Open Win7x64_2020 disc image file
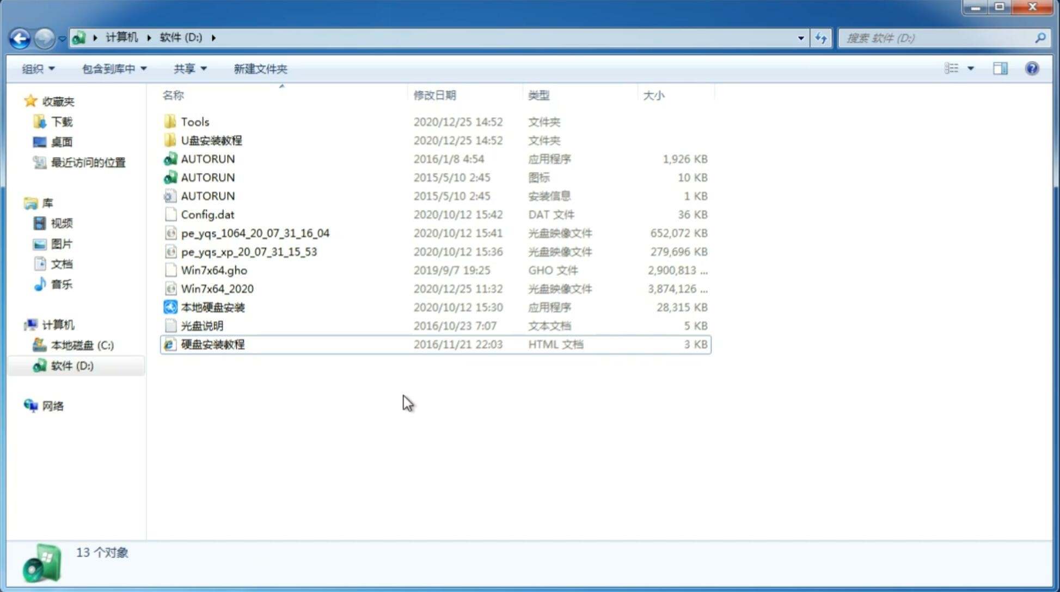The height and width of the screenshot is (592, 1060). (217, 289)
